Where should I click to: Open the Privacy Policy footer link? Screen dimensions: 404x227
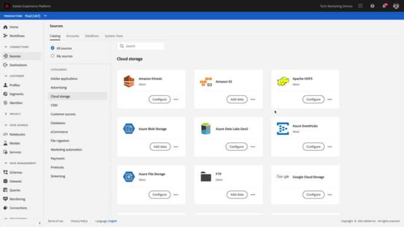[x=79, y=221]
